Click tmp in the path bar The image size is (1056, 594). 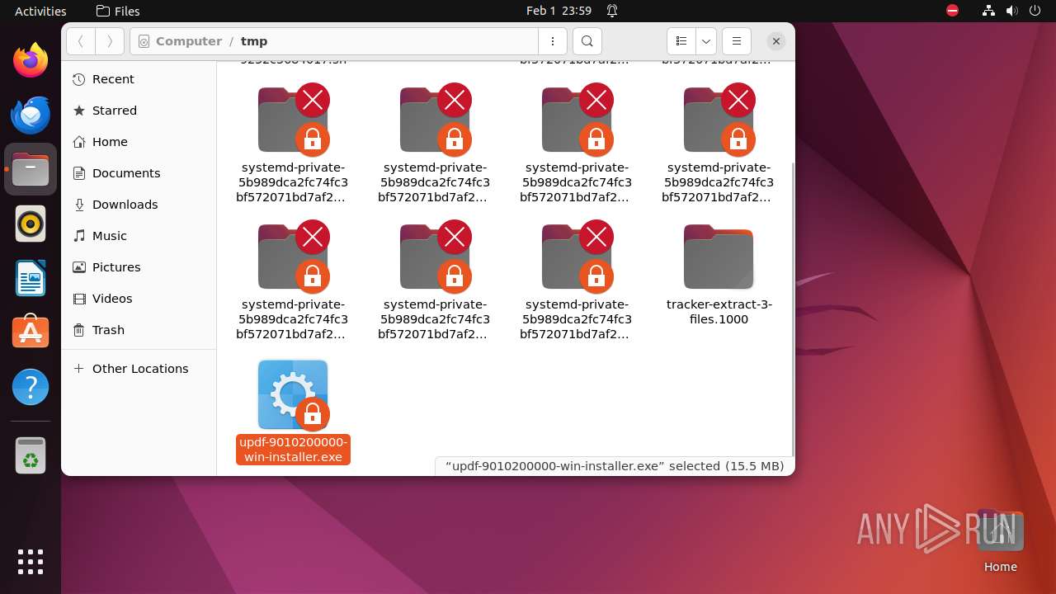[x=254, y=41]
